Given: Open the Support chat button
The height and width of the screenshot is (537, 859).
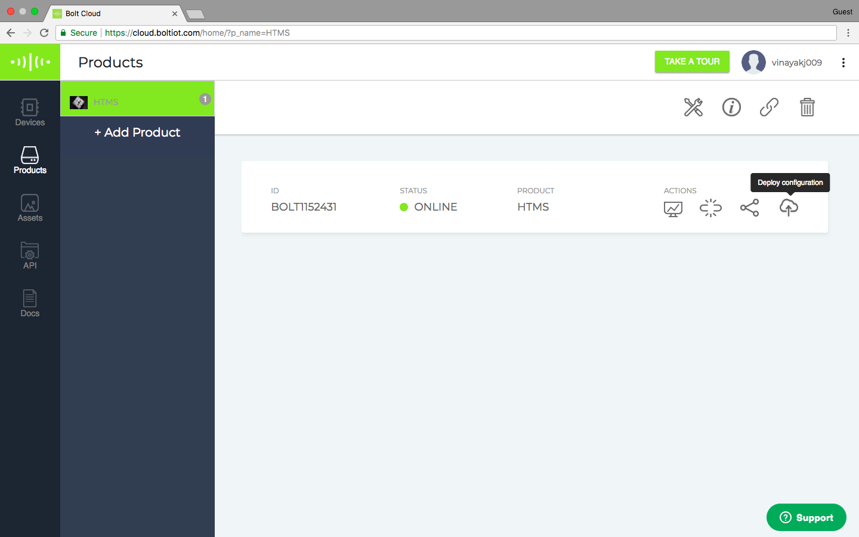Looking at the screenshot, I should 806,517.
